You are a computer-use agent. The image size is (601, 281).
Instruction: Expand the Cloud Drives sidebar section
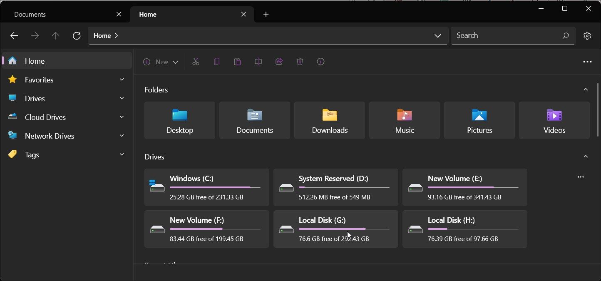122,117
